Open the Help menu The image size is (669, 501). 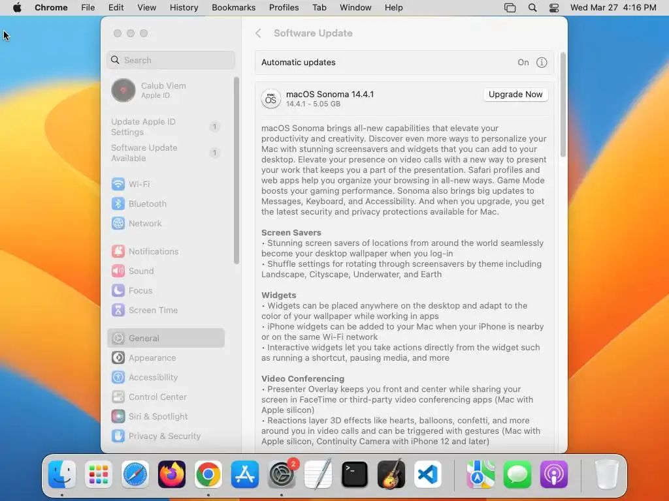[393, 8]
